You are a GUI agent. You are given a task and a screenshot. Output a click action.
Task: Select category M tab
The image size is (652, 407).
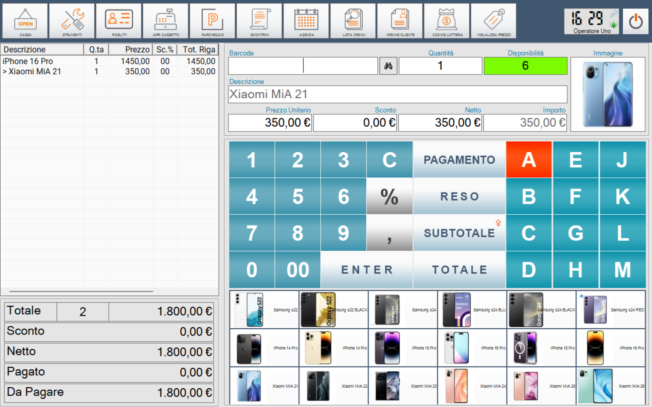pos(622,270)
